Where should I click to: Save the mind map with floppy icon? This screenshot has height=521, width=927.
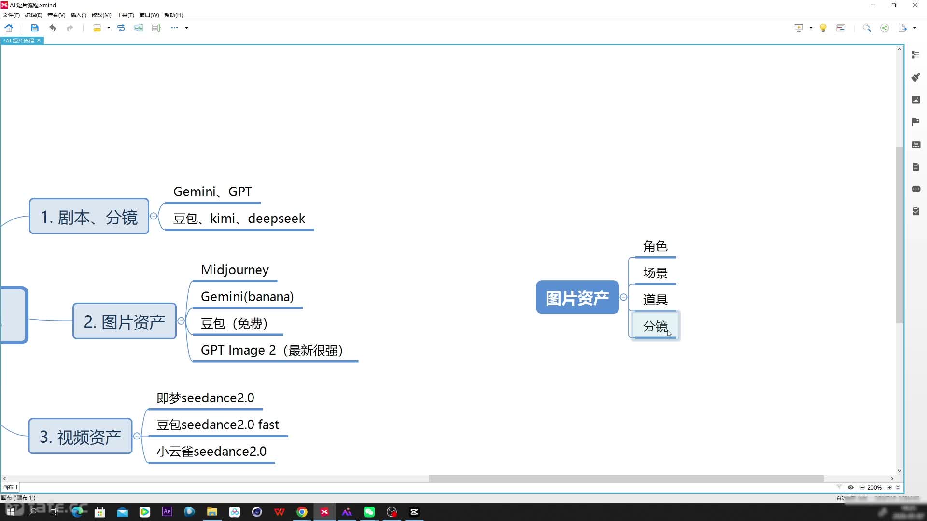34,28
